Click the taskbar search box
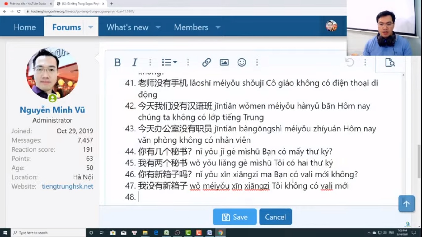The height and width of the screenshot is (237, 422). coord(48,233)
